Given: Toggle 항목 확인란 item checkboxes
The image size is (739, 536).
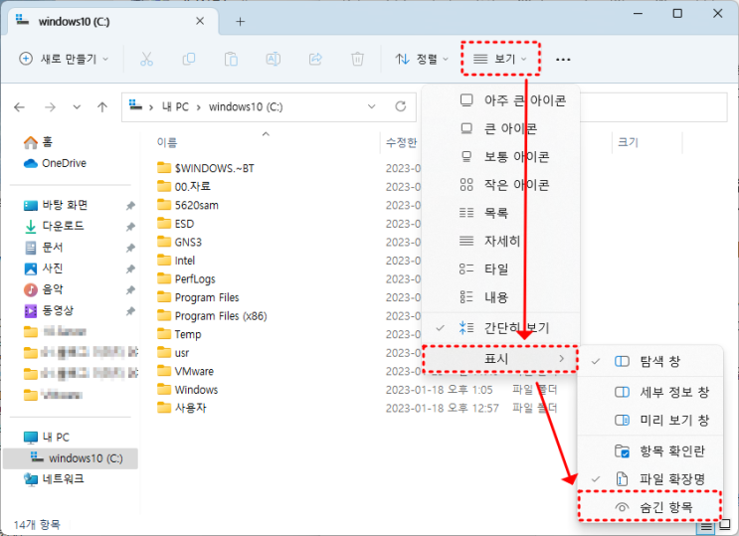Looking at the screenshot, I should [x=650, y=451].
